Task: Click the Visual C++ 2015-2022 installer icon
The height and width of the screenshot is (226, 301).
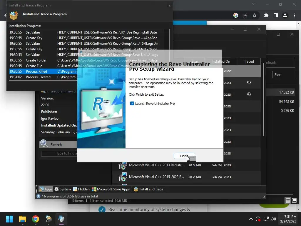Action: coord(123,177)
